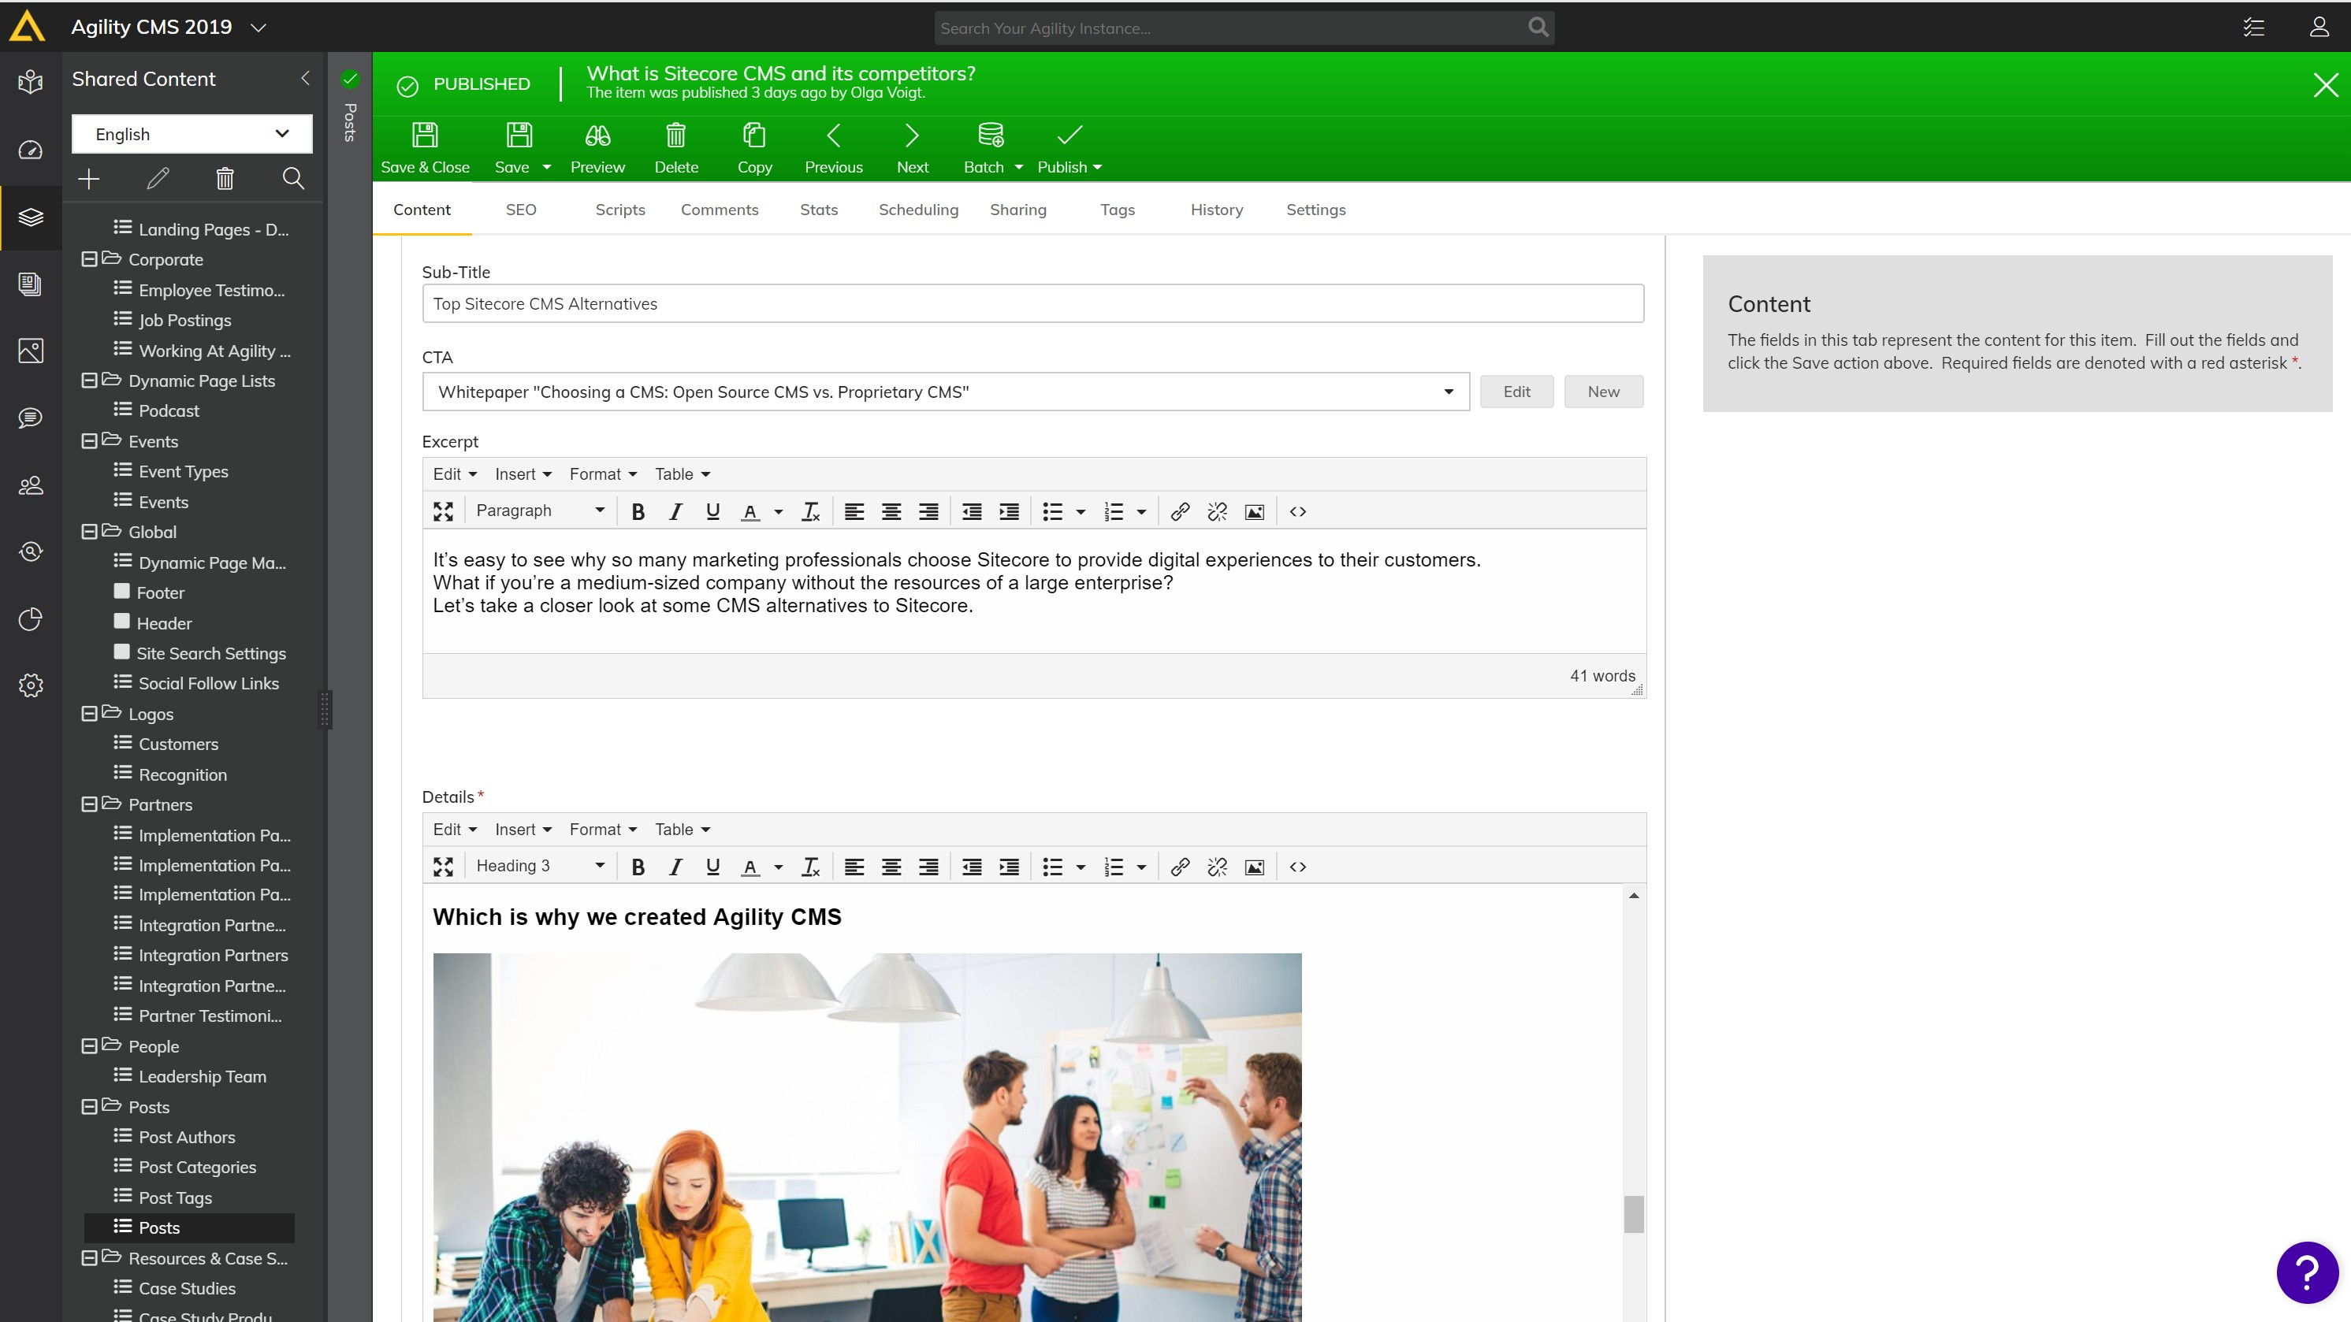Collapse the Corporate folder
This screenshot has height=1322, width=2351.
[x=88, y=259]
